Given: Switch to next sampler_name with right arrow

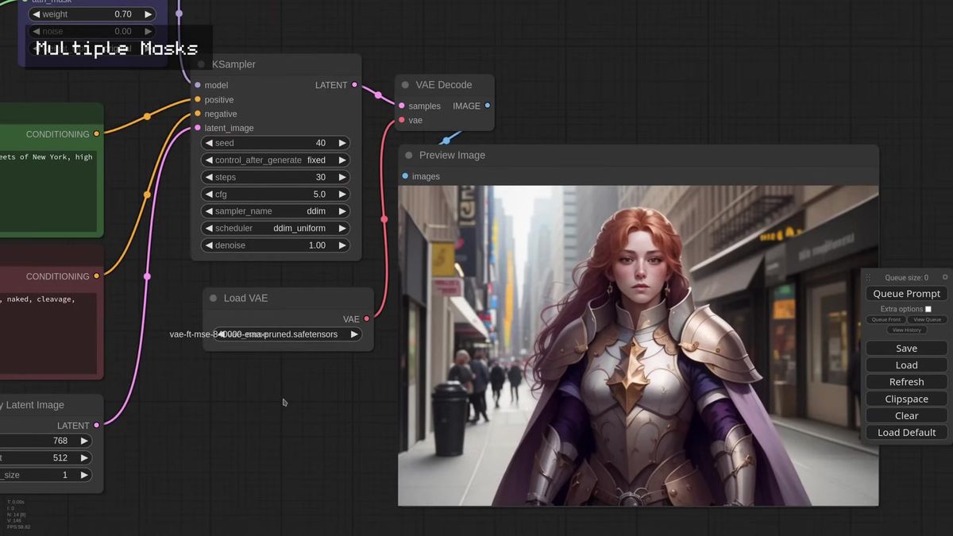Looking at the screenshot, I should click(342, 211).
